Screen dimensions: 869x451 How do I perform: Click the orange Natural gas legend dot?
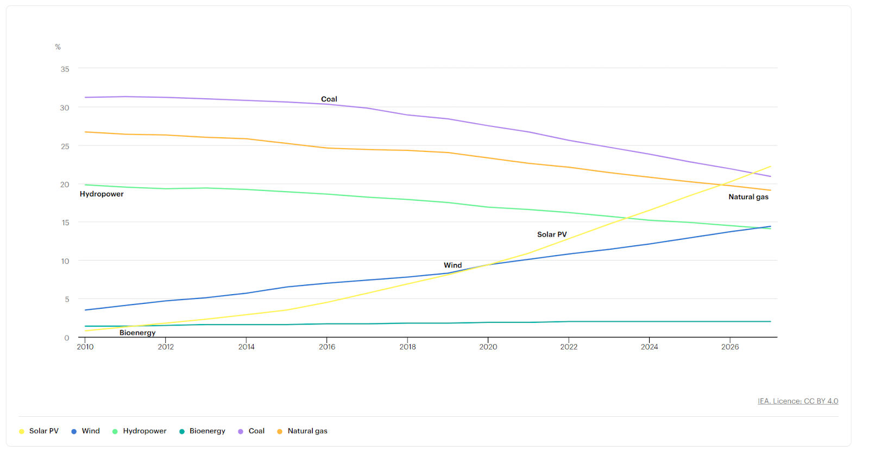tap(280, 431)
